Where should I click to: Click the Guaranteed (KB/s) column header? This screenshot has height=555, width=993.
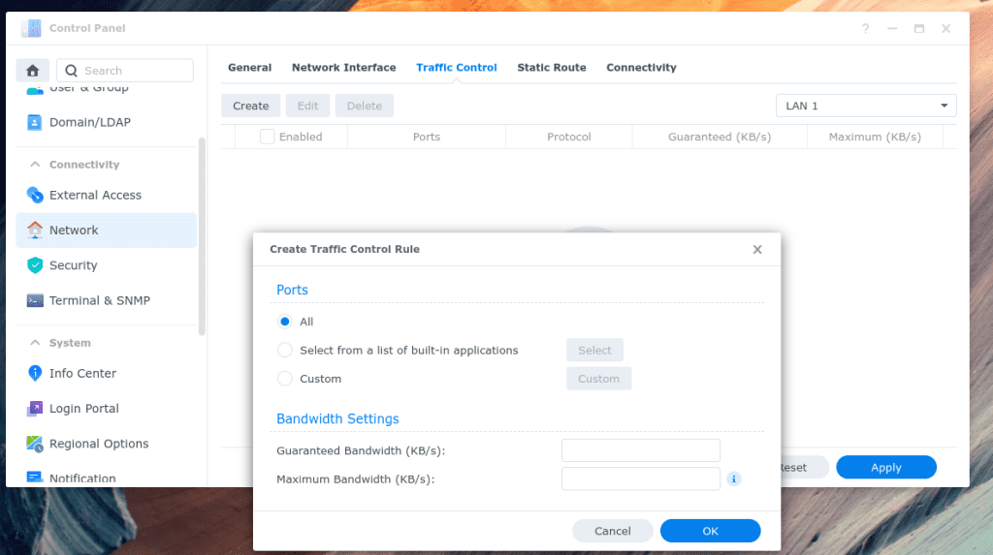[720, 137]
